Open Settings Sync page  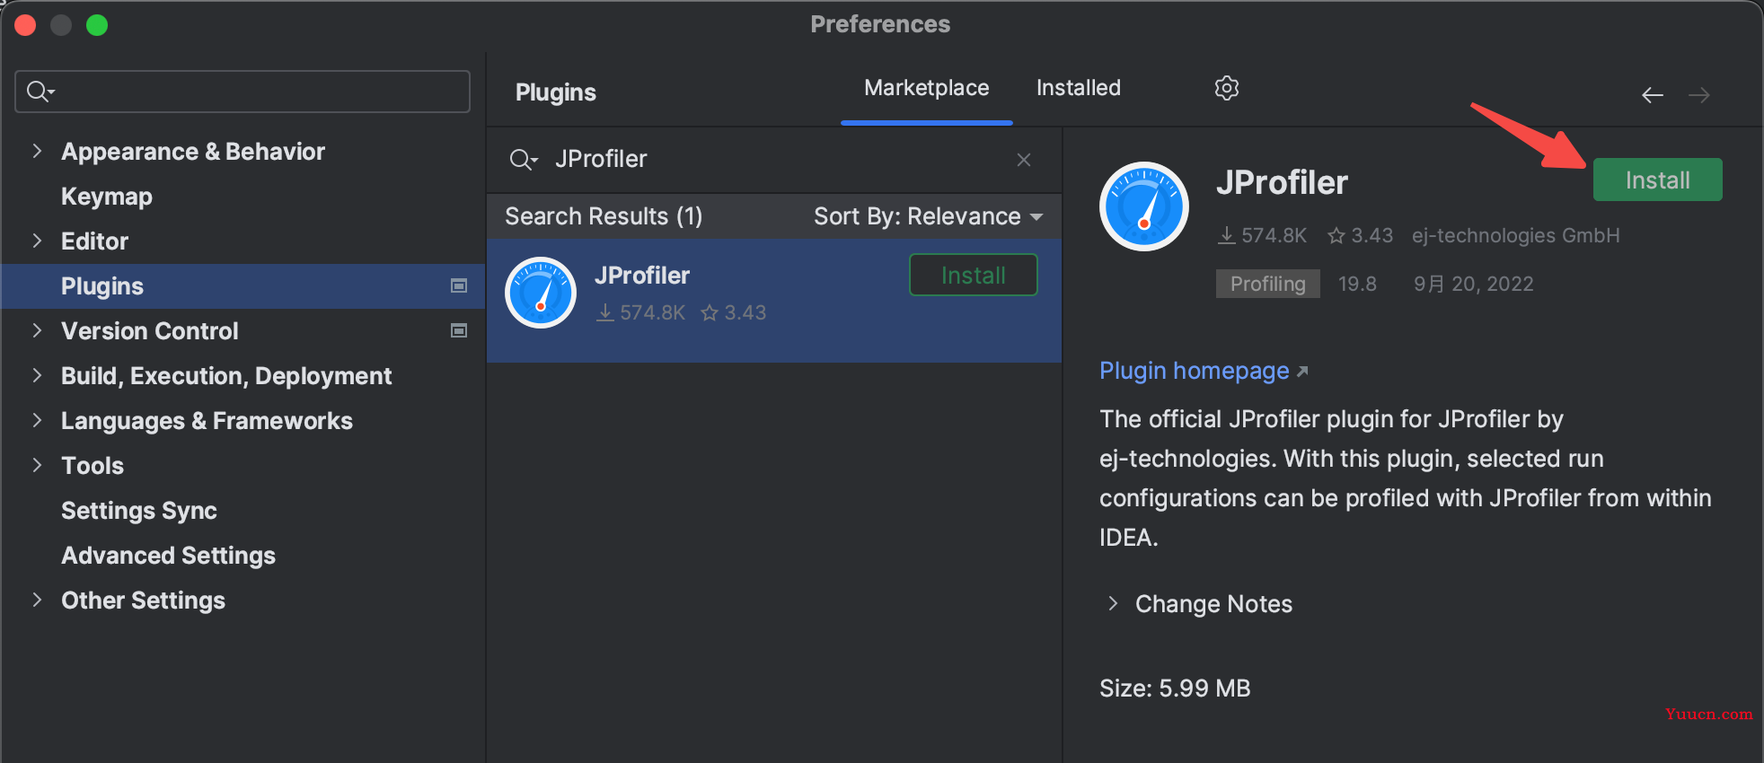tap(138, 510)
